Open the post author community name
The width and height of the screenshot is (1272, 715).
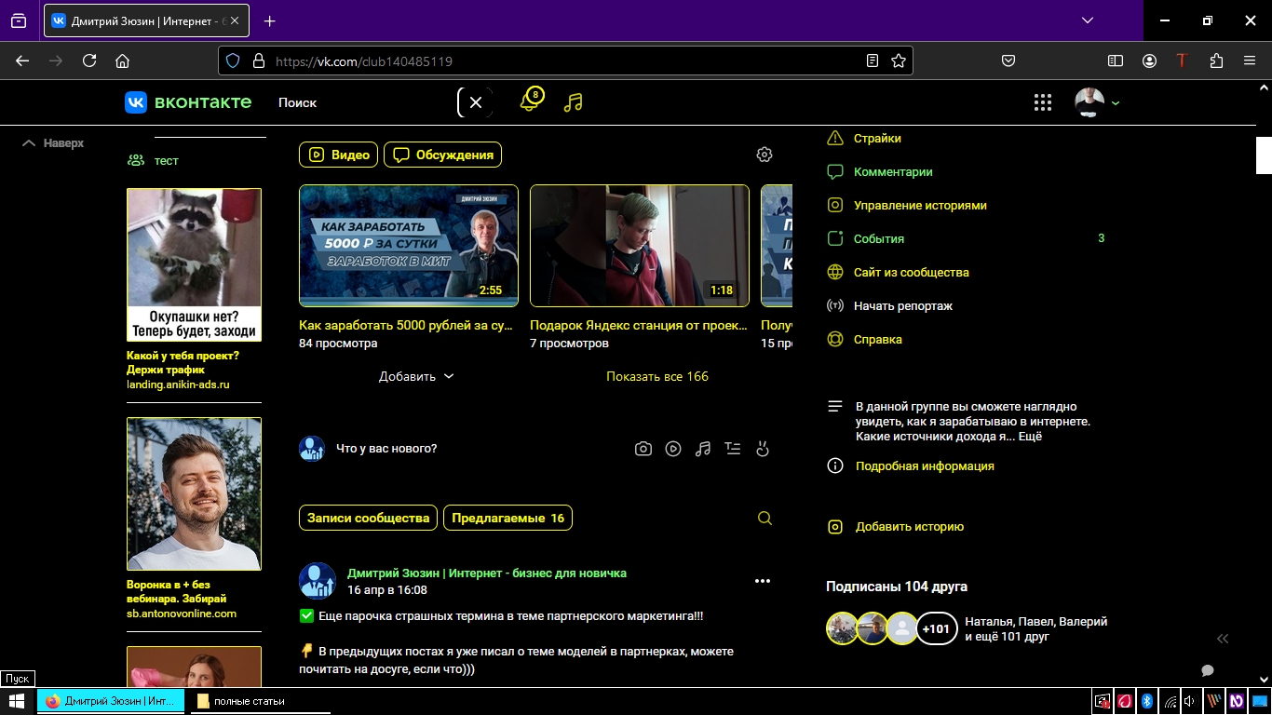point(487,573)
